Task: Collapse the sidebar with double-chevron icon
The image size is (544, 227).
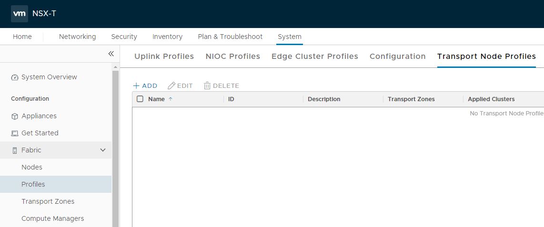Action: 111,54
